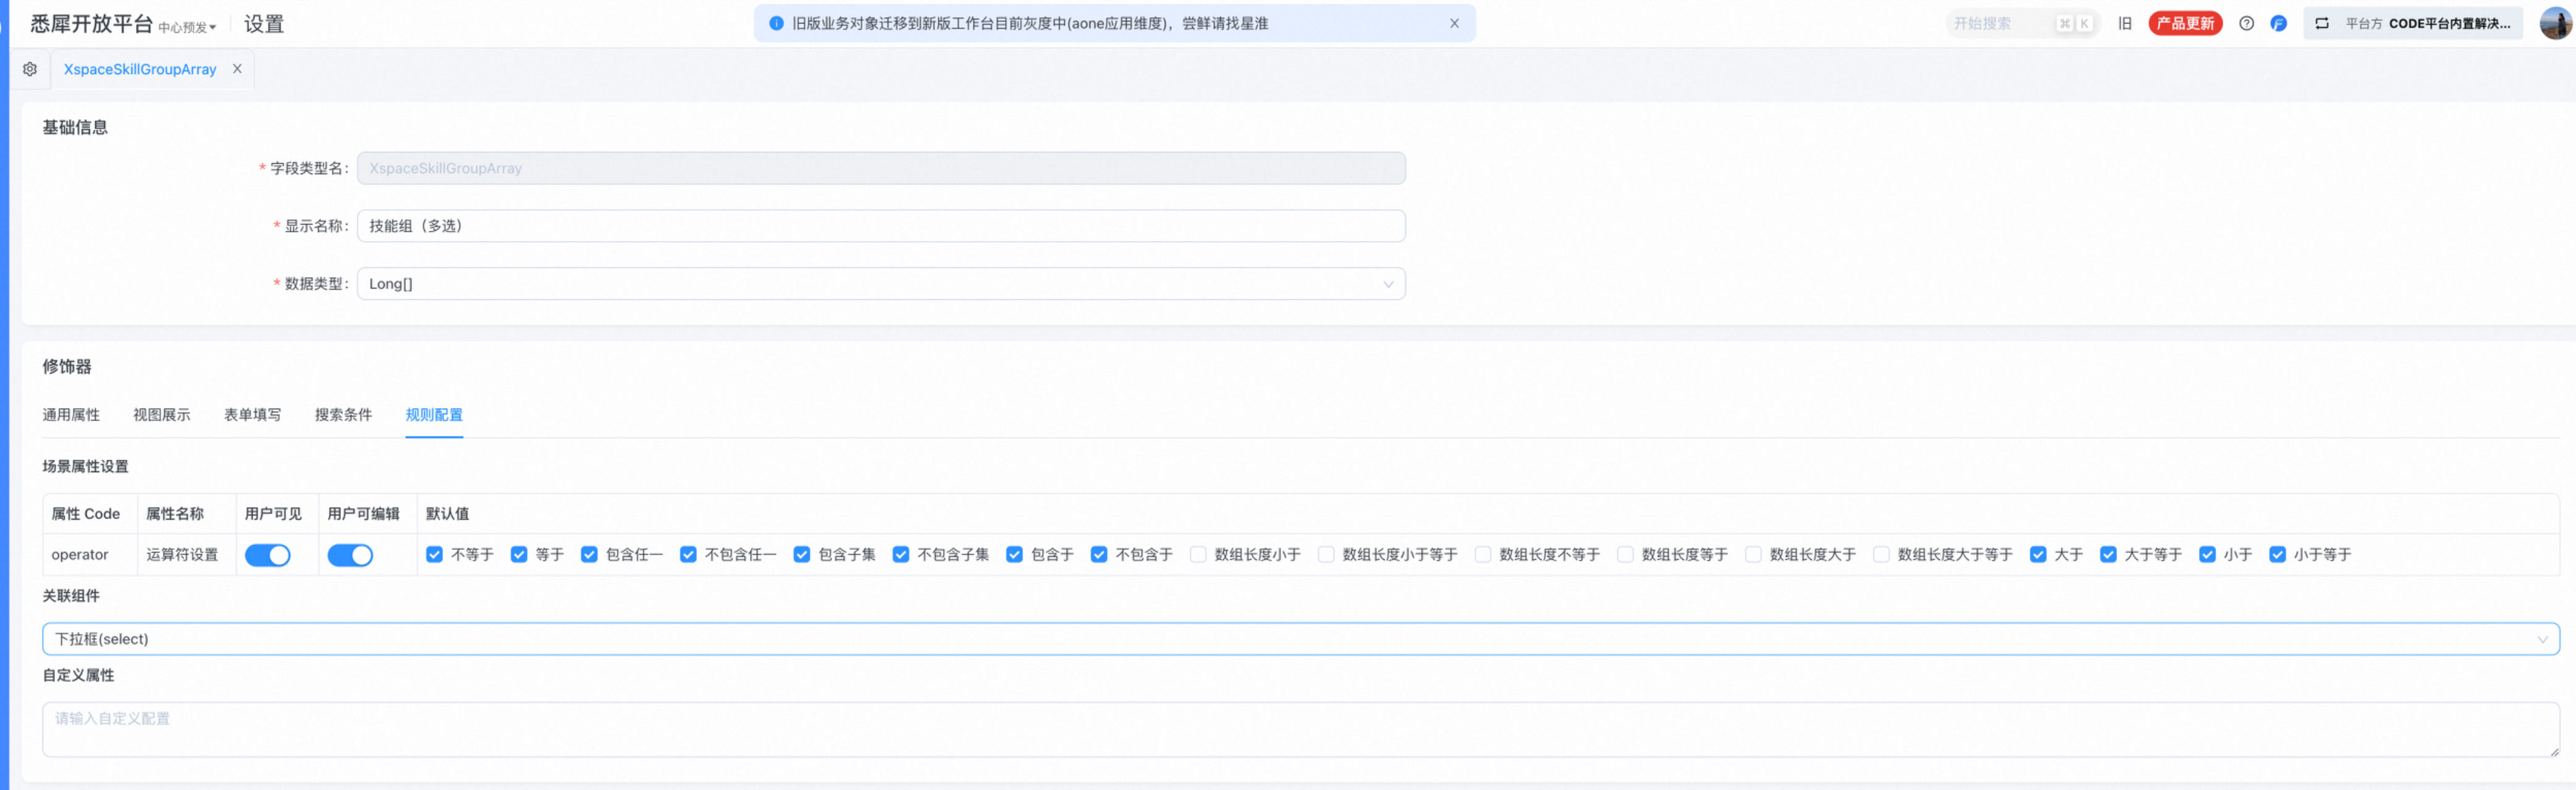2576x790 pixels.
Task: Open the help question mark icon
Action: pyautogui.click(x=2246, y=23)
